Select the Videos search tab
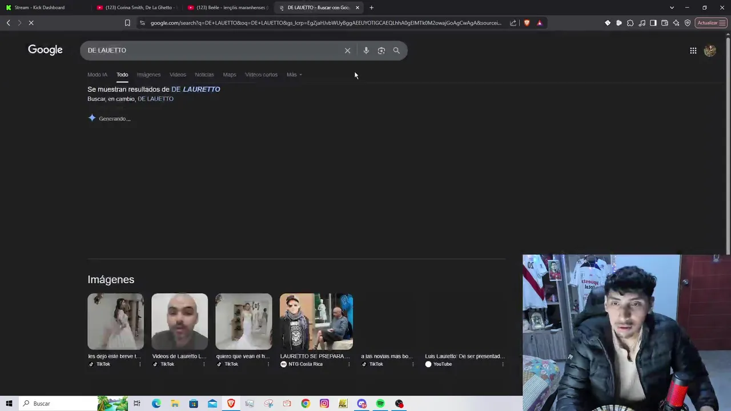 point(178,75)
